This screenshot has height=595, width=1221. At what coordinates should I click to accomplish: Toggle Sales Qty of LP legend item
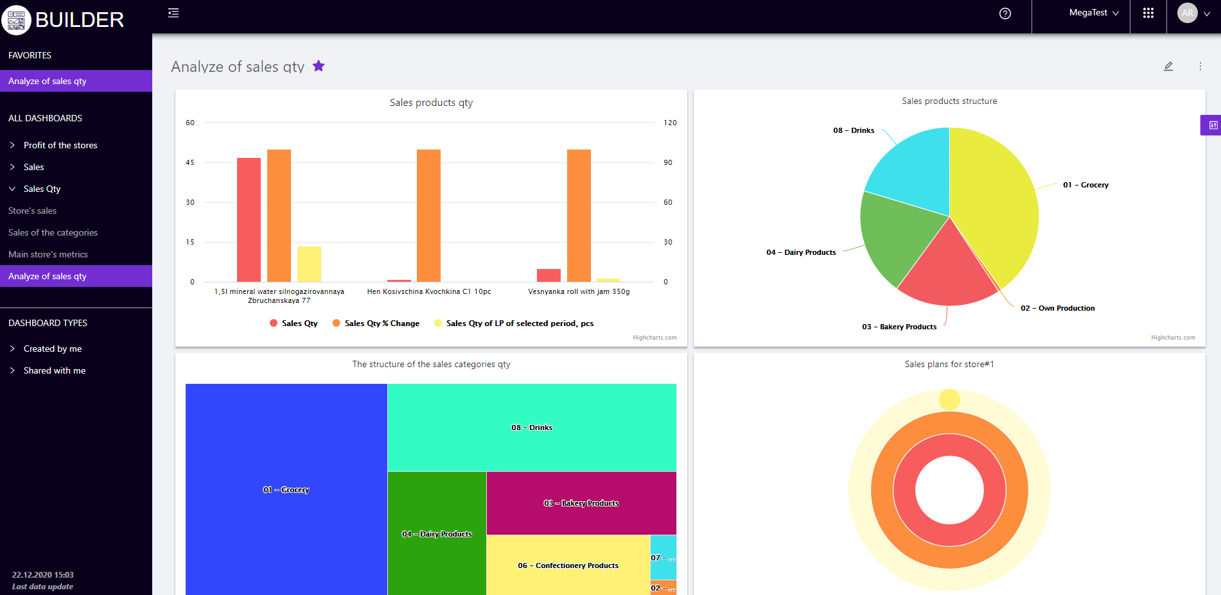tap(514, 323)
